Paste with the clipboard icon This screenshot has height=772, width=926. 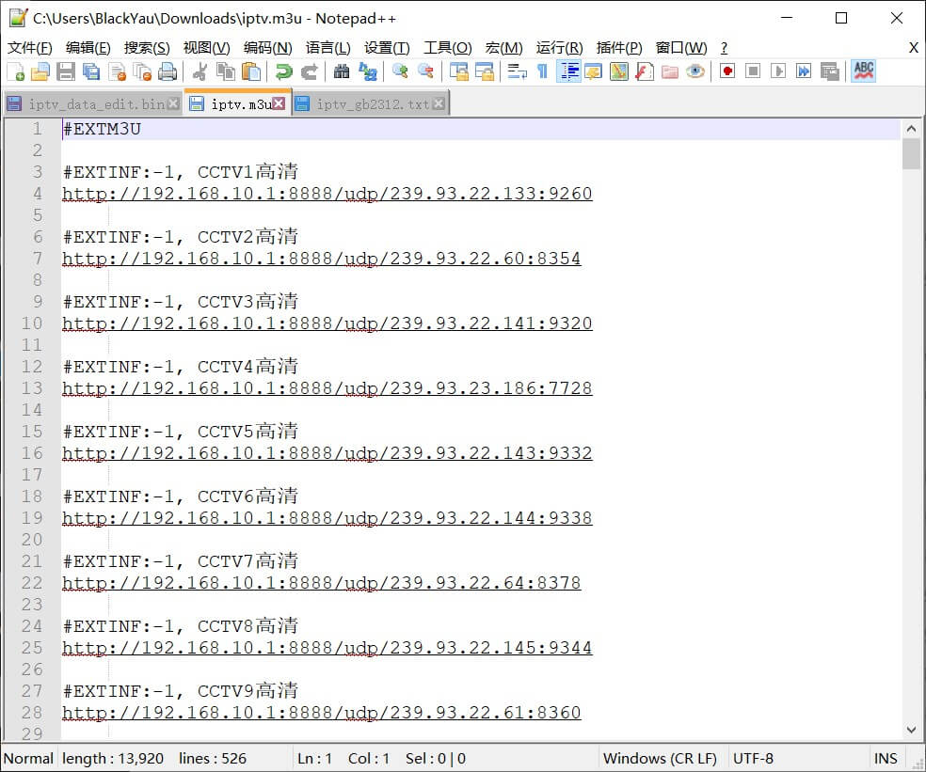pyautogui.click(x=251, y=72)
